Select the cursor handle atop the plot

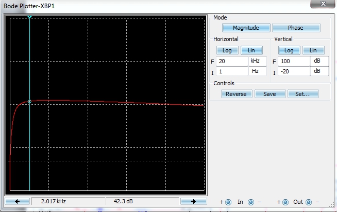pos(30,17)
